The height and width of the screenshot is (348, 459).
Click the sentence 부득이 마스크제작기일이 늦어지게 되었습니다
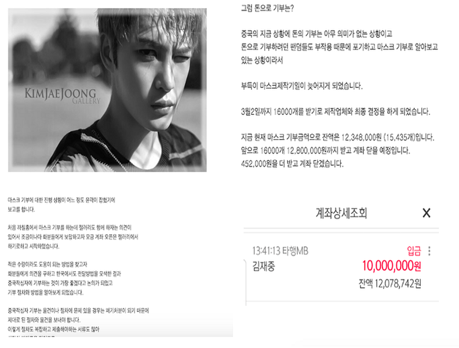tap(302, 86)
